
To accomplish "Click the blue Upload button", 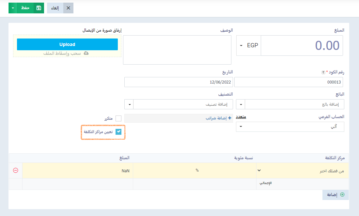I will [67, 44].
